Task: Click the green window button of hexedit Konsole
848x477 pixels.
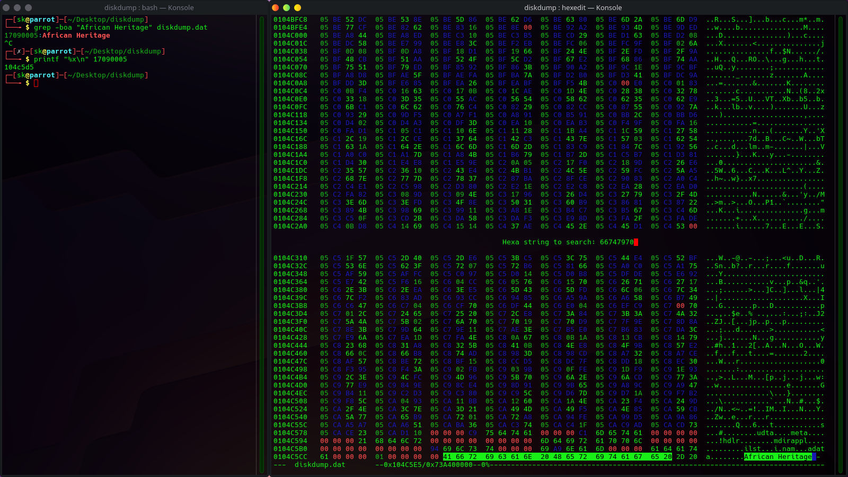Action: (x=286, y=7)
